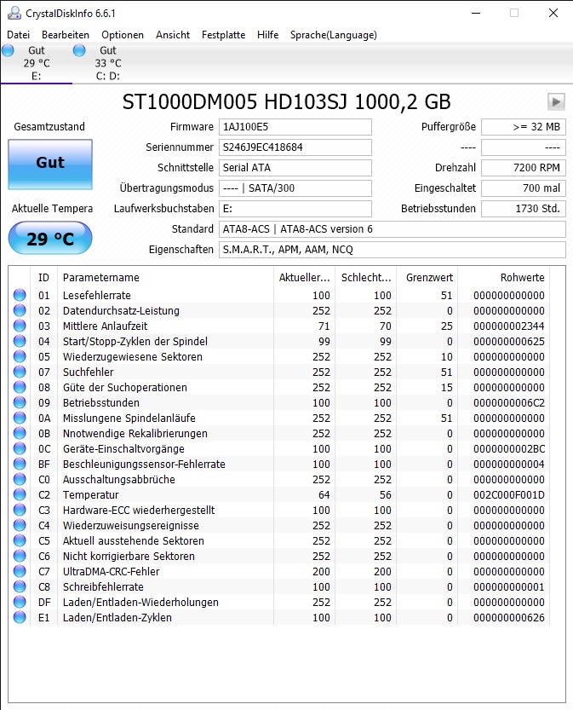Open the Ansicht menu

173,35
